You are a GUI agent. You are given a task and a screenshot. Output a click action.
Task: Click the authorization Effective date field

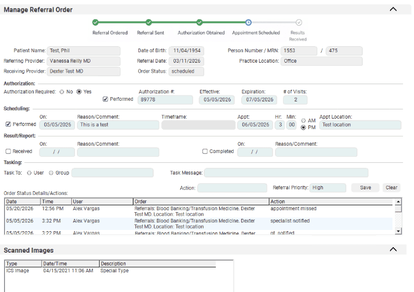217,100
